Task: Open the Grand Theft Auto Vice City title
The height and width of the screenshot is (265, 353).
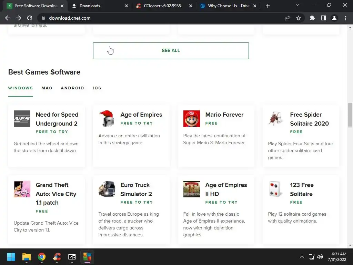Action: [56, 194]
